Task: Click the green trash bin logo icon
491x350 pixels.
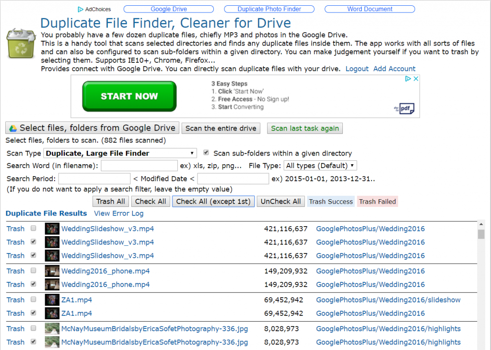Action: click(x=21, y=43)
